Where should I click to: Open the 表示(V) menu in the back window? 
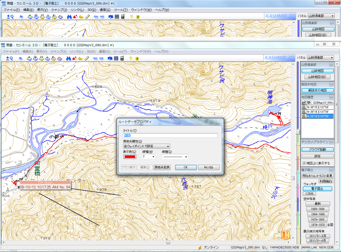click(42, 10)
